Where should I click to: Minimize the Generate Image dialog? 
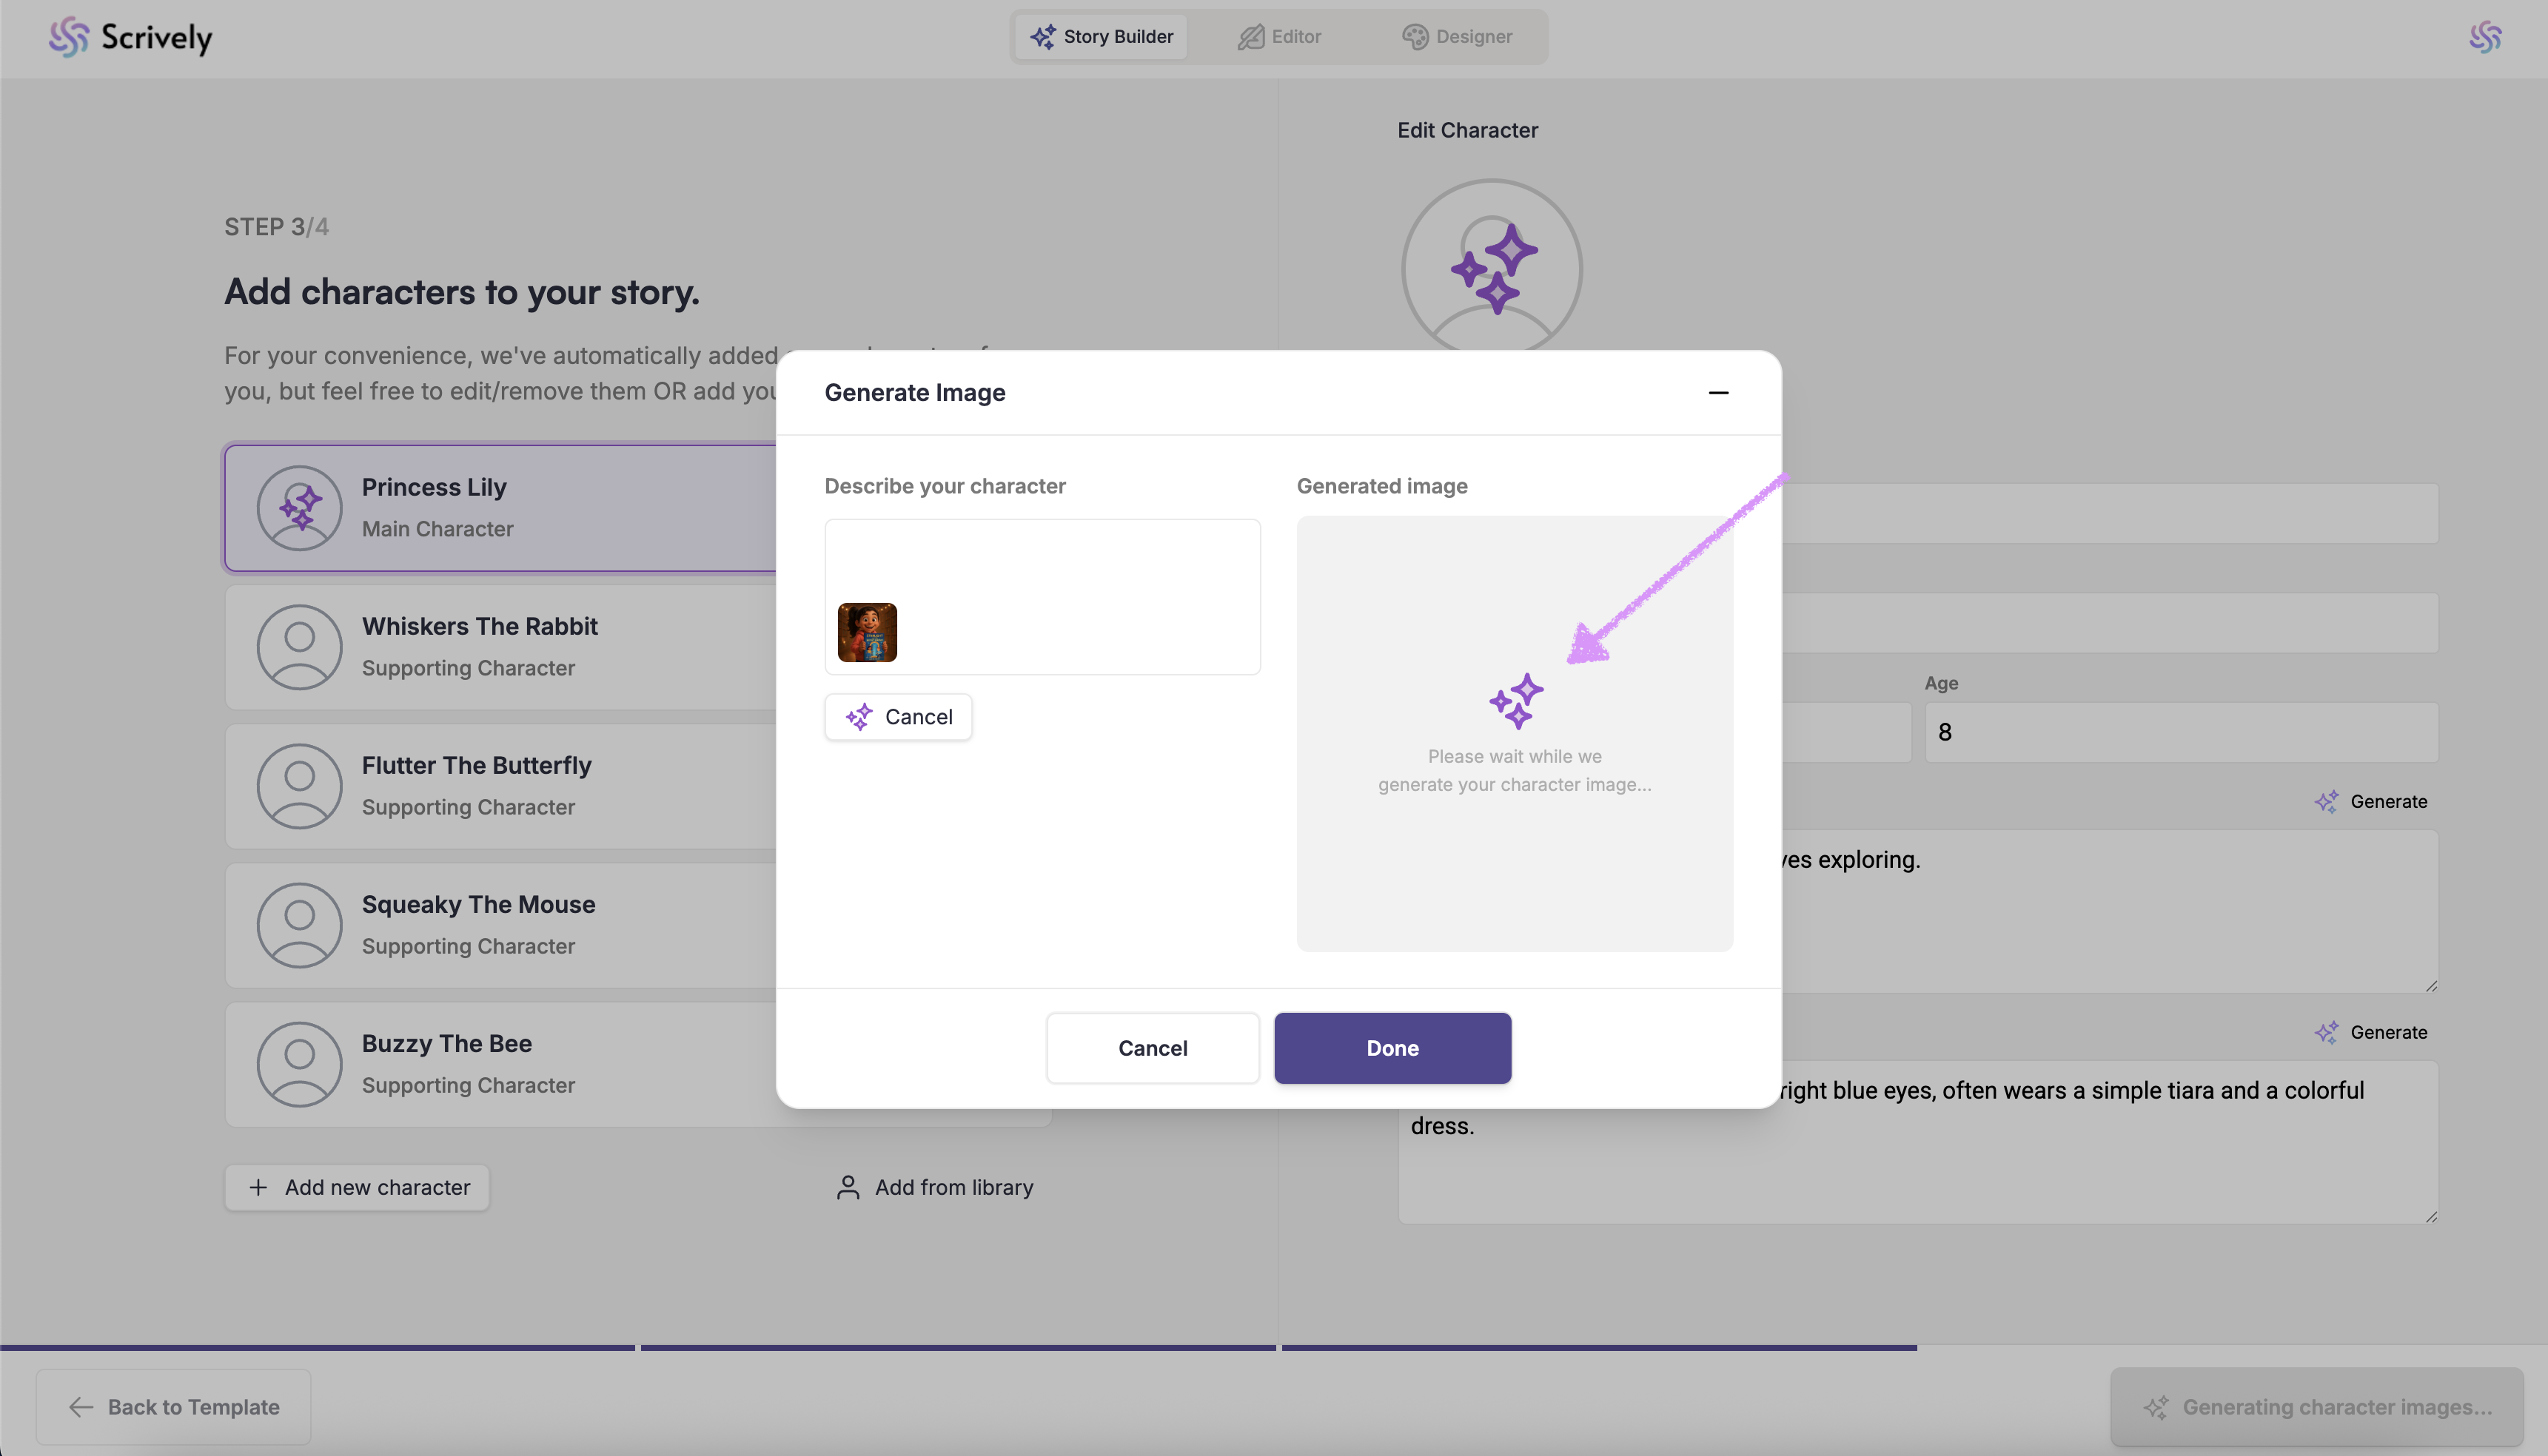click(1717, 393)
